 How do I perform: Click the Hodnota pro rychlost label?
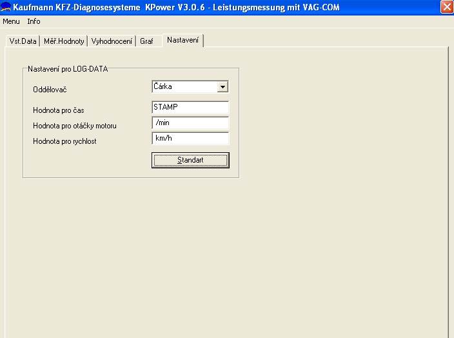[x=64, y=141]
